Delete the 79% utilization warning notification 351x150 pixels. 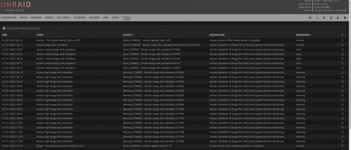coord(342,109)
